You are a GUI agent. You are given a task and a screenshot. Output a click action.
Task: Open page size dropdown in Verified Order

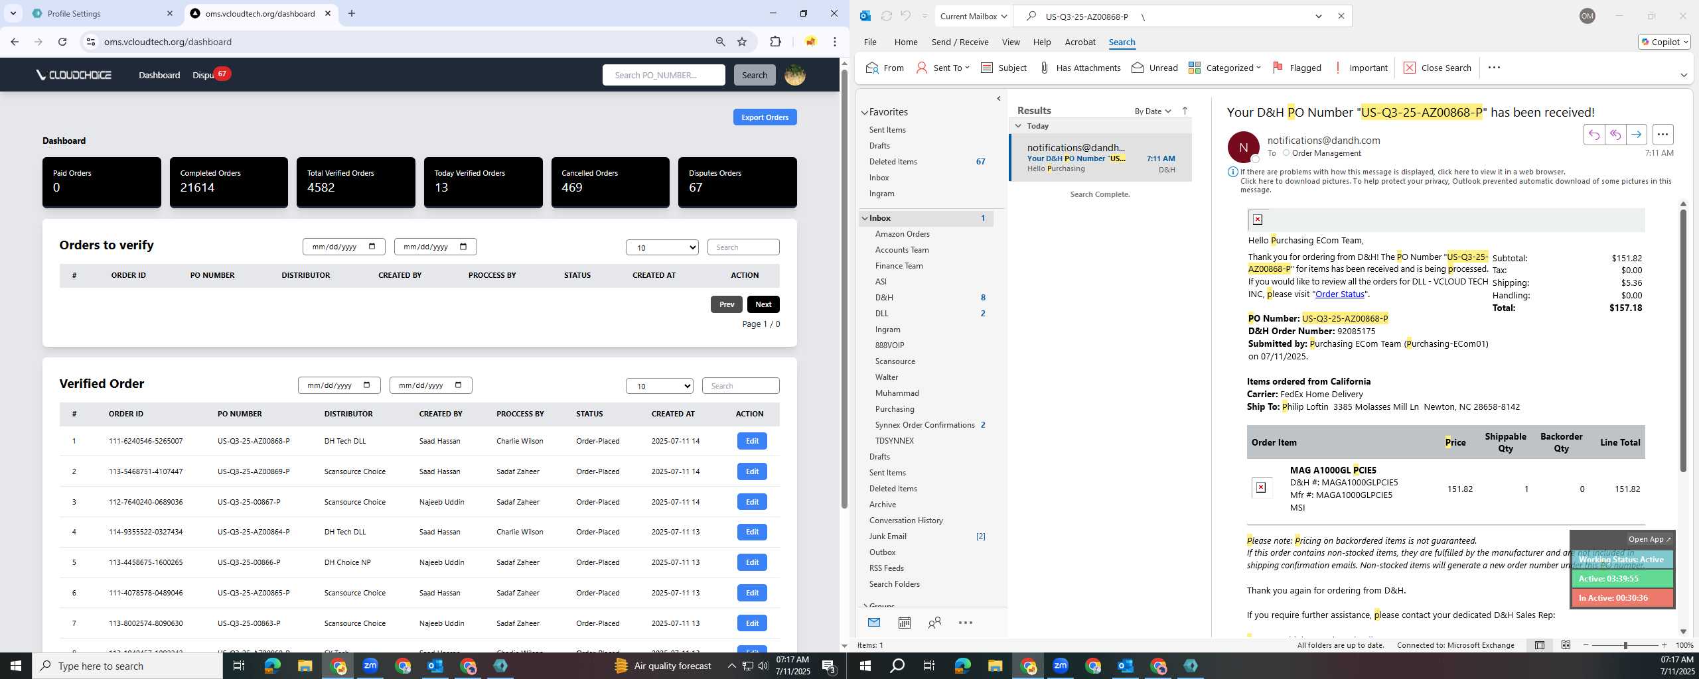pos(659,386)
